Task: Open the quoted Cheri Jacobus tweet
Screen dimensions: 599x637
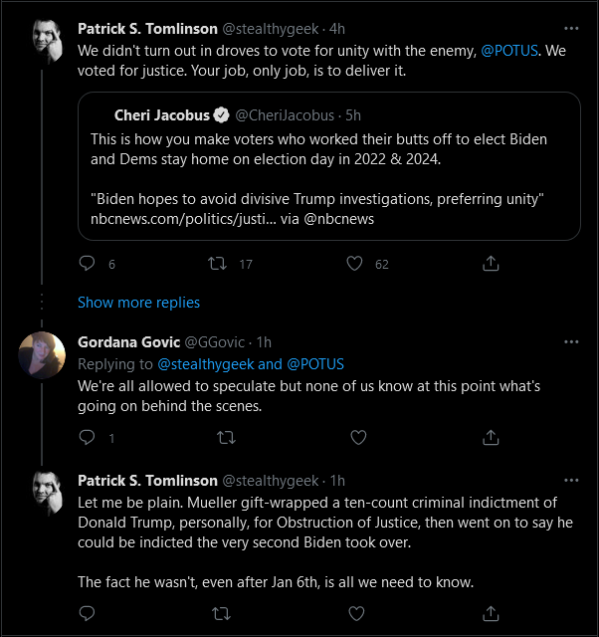Action: [x=329, y=166]
